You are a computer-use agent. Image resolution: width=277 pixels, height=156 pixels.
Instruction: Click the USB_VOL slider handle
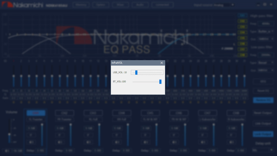(x=136, y=72)
